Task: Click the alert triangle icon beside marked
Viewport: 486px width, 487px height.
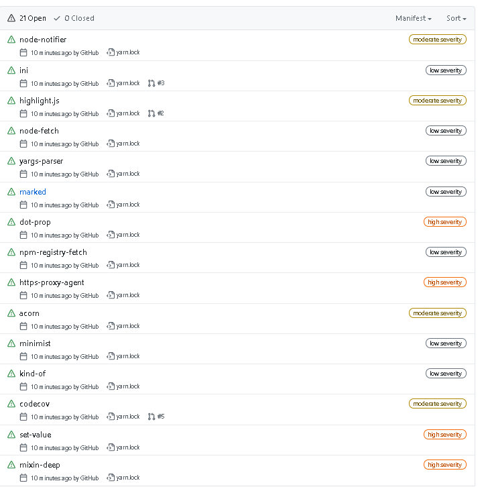Action: [11, 192]
